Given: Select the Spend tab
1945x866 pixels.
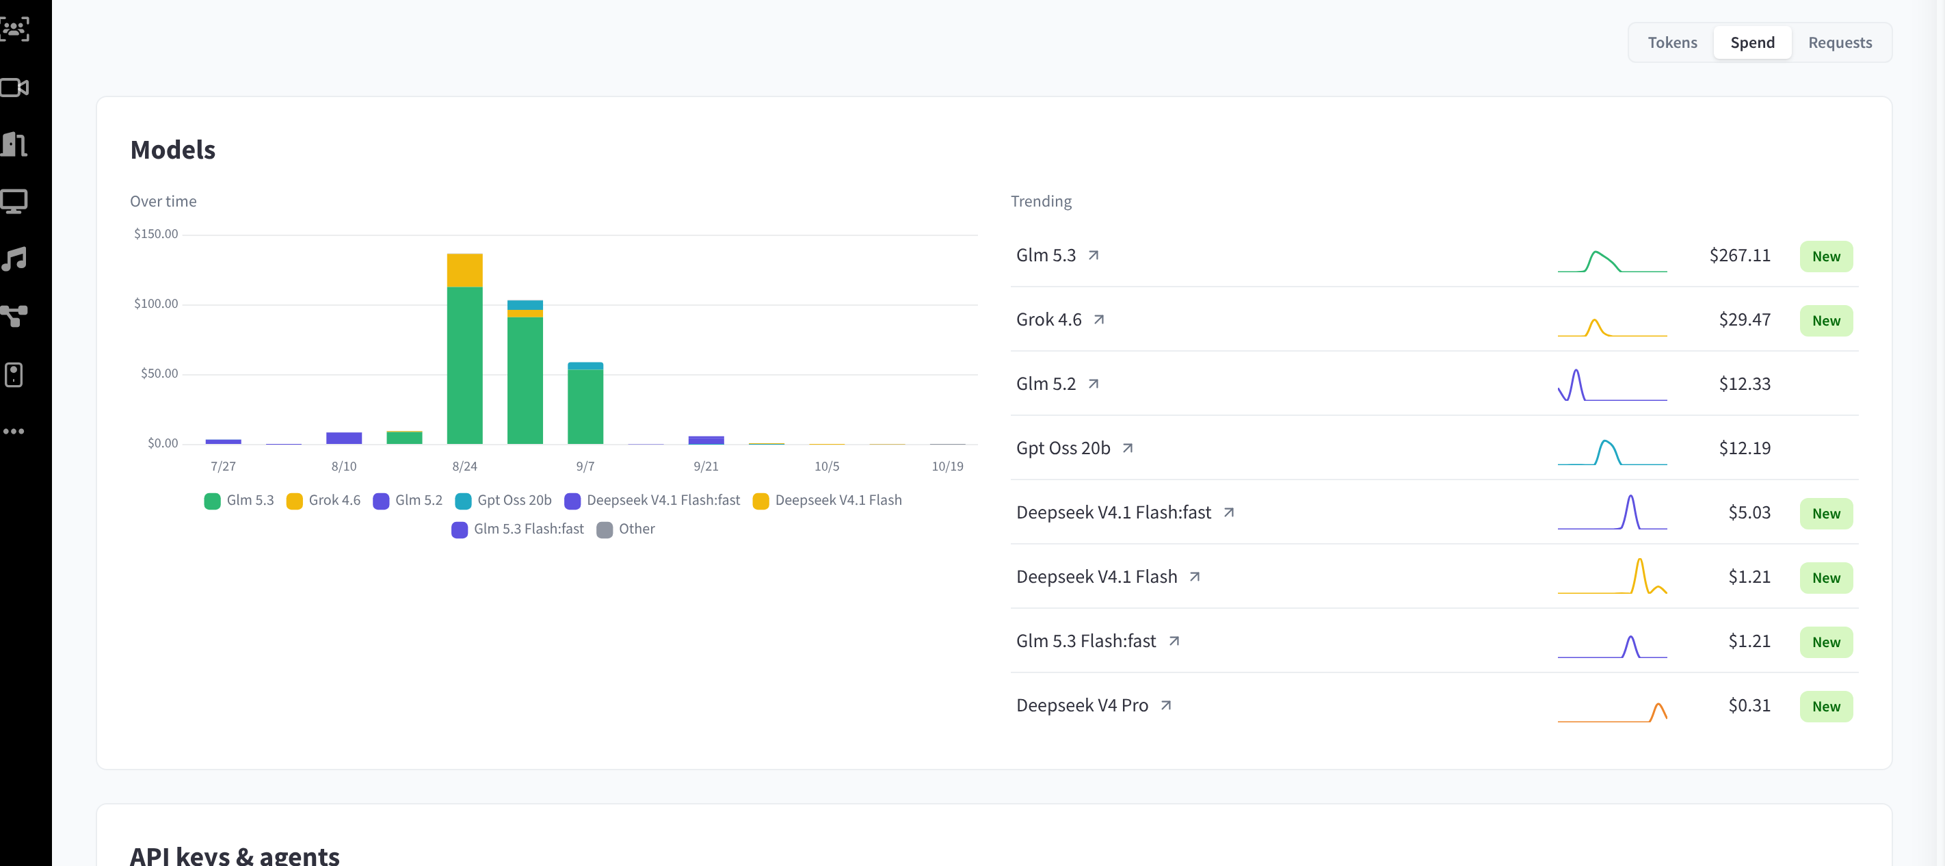Looking at the screenshot, I should (x=1751, y=42).
